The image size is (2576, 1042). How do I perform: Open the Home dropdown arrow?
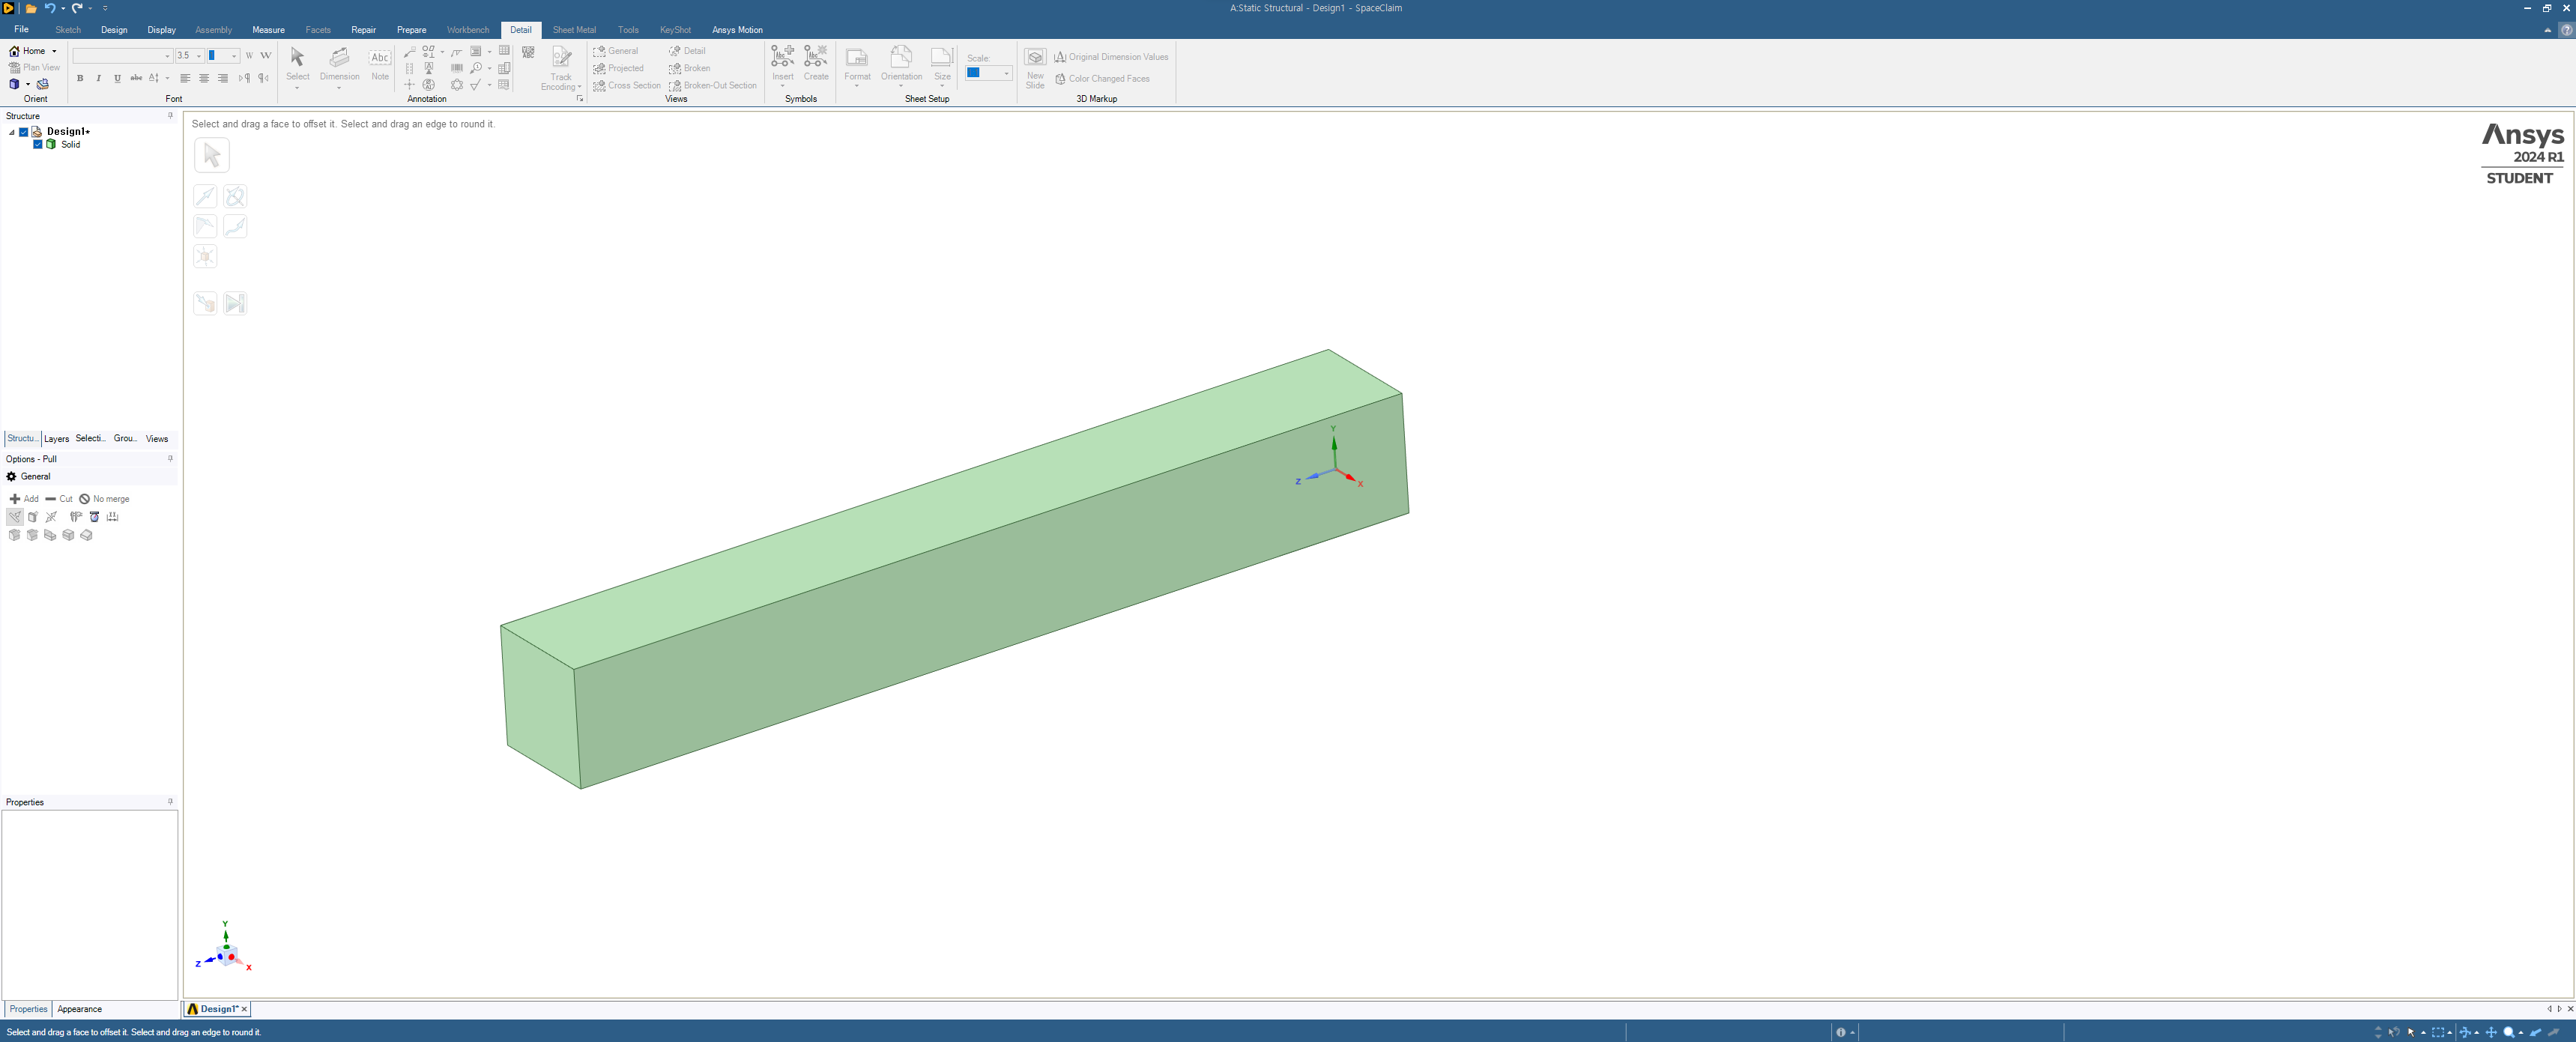point(54,51)
